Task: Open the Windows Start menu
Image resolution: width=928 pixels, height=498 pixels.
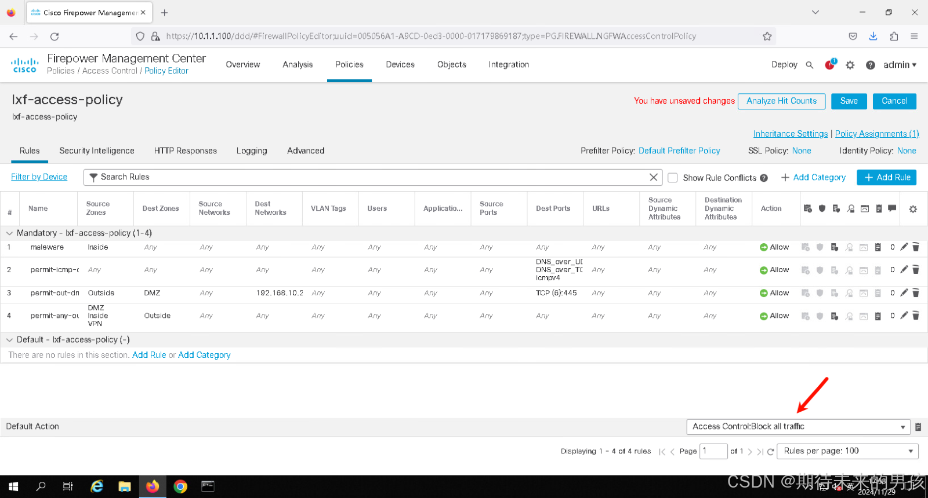Action: point(13,486)
